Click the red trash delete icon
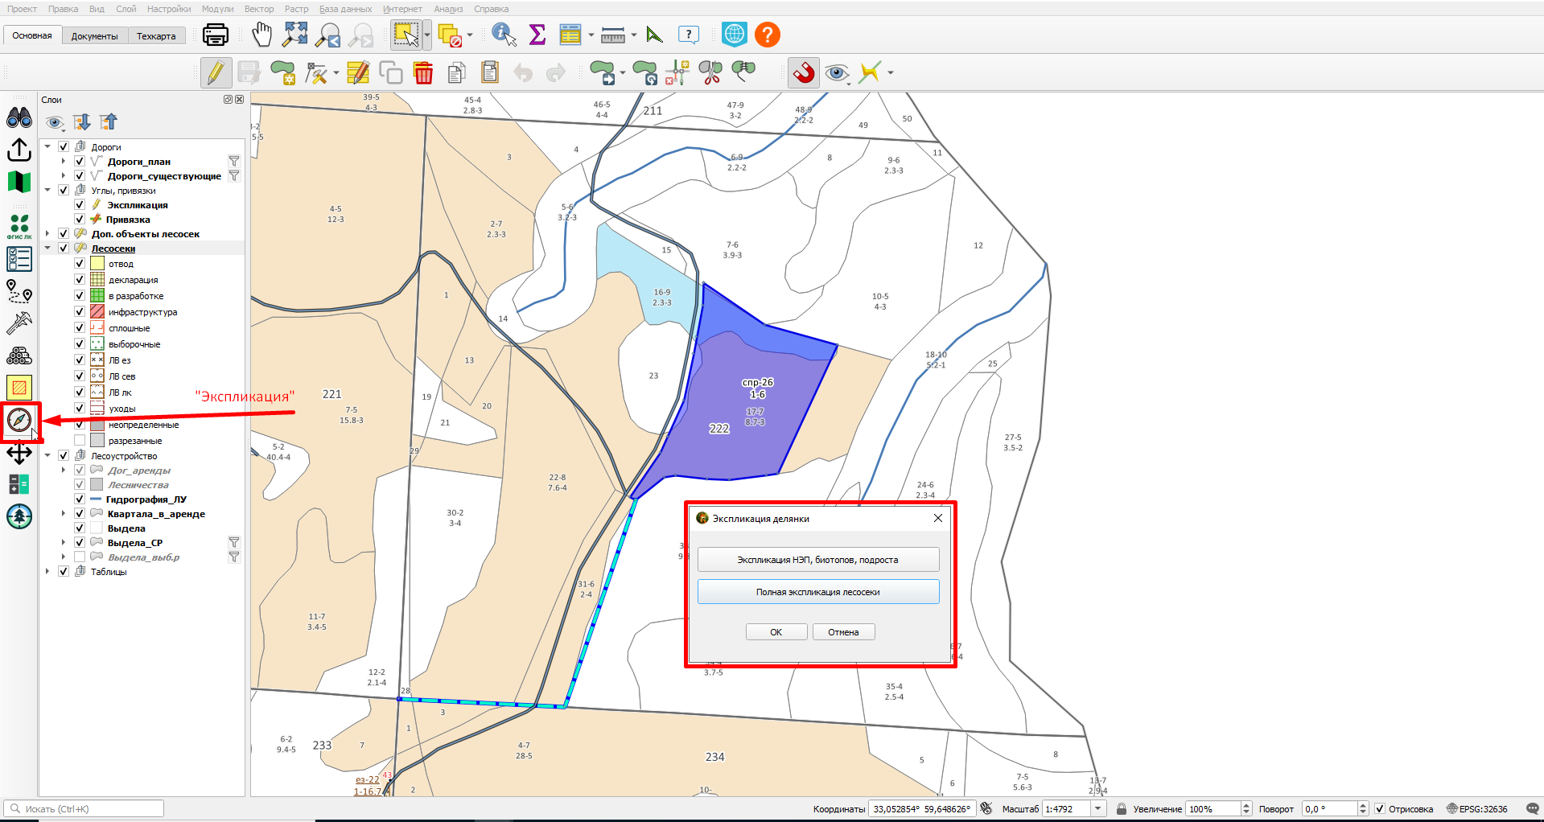The height and width of the screenshot is (822, 1544). pyautogui.click(x=423, y=72)
